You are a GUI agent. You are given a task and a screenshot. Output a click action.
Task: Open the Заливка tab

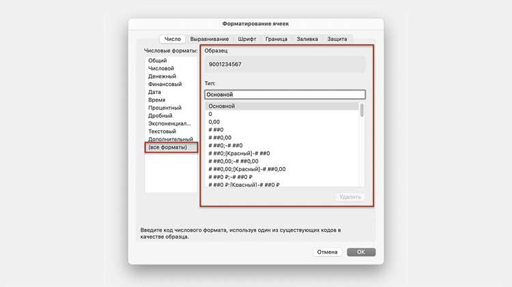click(x=307, y=39)
